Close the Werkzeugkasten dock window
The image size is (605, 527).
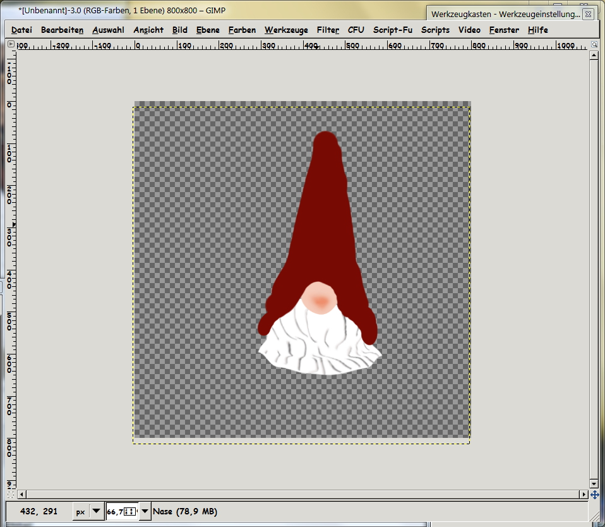click(x=588, y=14)
